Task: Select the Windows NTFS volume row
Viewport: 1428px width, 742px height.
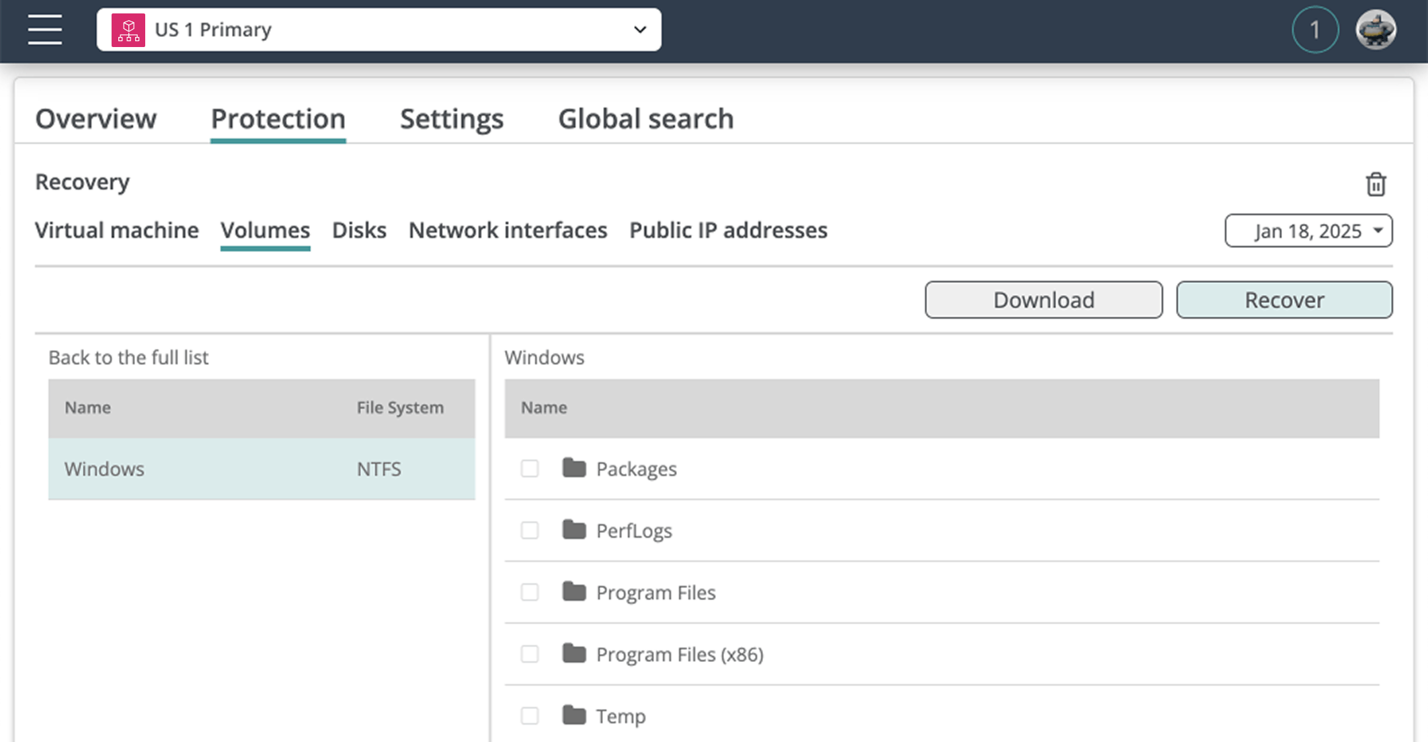Action: (261, 468)
